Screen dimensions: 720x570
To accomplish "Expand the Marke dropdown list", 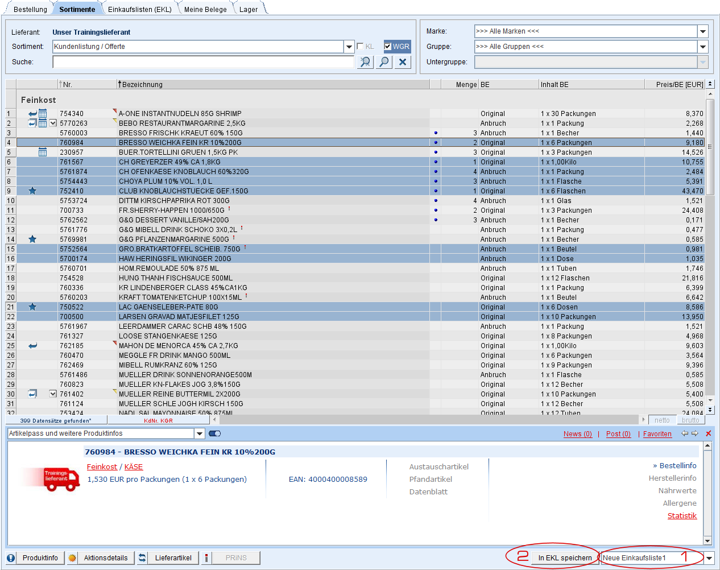I will [703, 31].
